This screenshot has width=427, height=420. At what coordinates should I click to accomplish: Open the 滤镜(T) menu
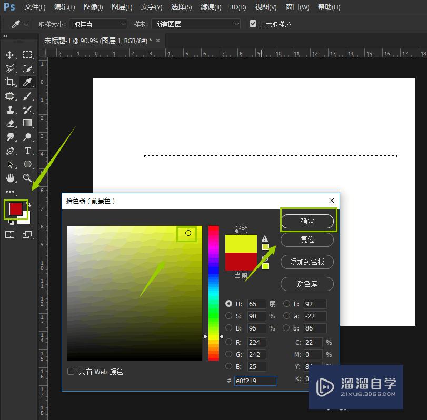click(x=211, y=7)
